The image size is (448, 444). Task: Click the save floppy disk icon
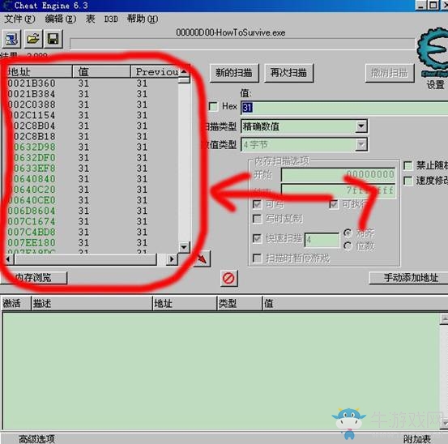click(x=53, y=39)
